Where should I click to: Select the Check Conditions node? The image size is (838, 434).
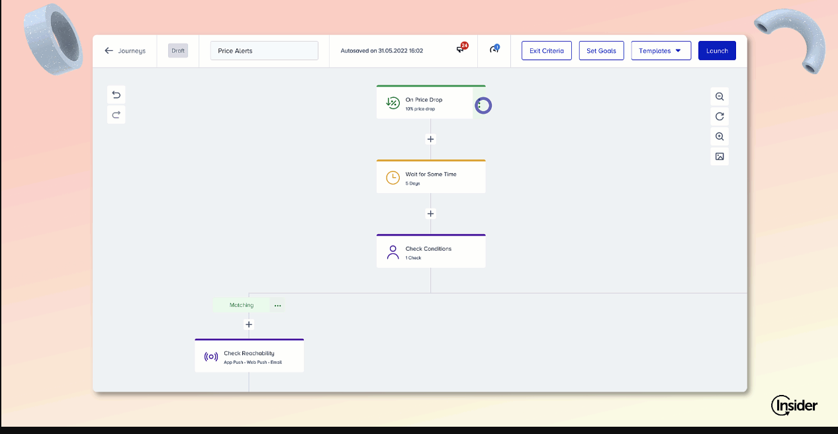tap(431, 251)
